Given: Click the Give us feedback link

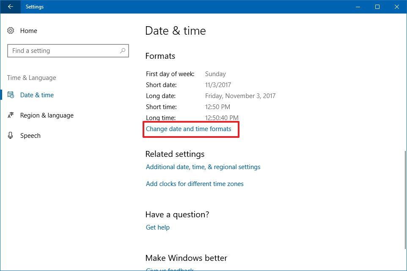Looking at the screenshot, I should point(169,269).
